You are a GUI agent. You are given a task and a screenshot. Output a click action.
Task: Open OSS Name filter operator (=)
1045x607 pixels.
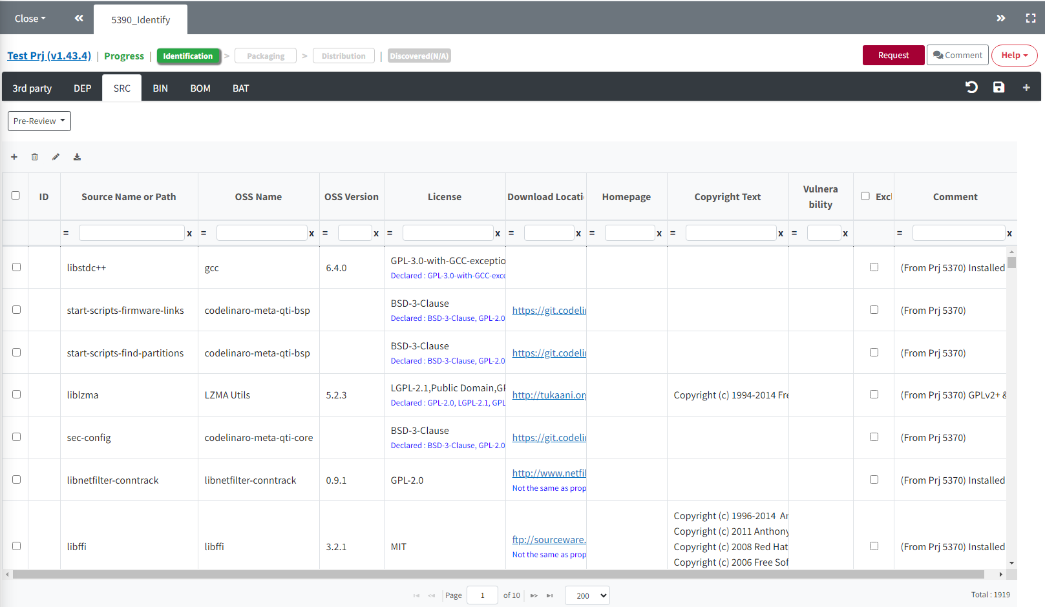204,233
